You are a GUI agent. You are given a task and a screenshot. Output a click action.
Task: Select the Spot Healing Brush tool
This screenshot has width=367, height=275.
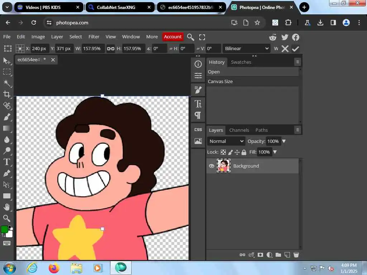(7, 106)
